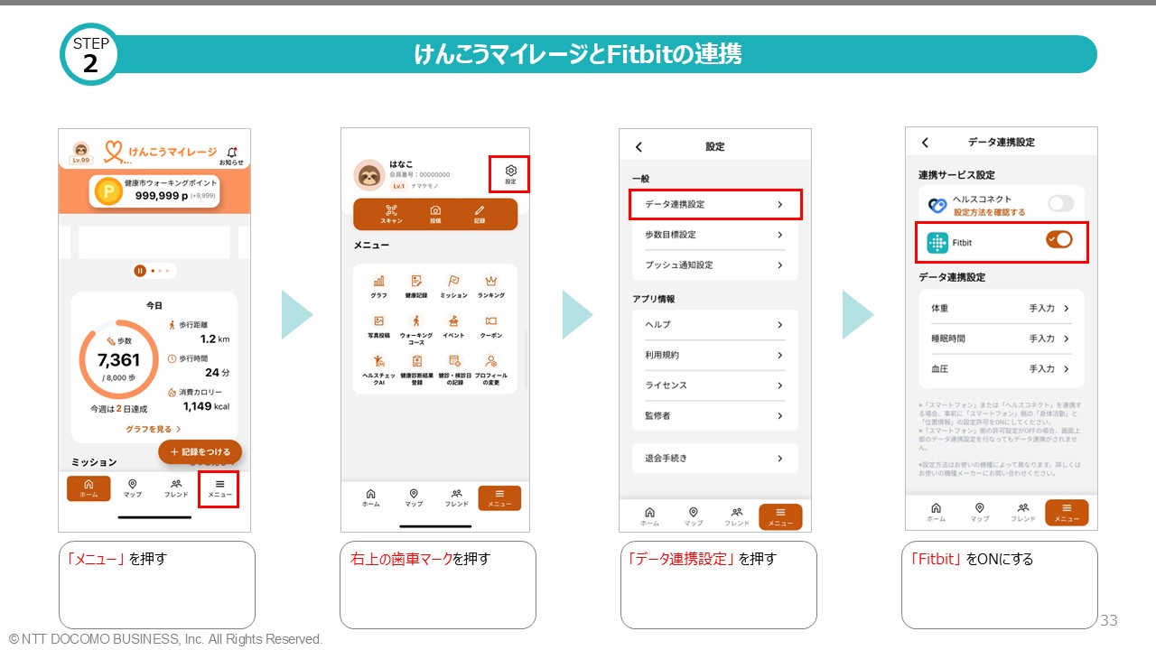1156x650 pixels.
Task: Tap メニュー tab on the home screen
Action: pyautogui.click(x=219, y=488)
